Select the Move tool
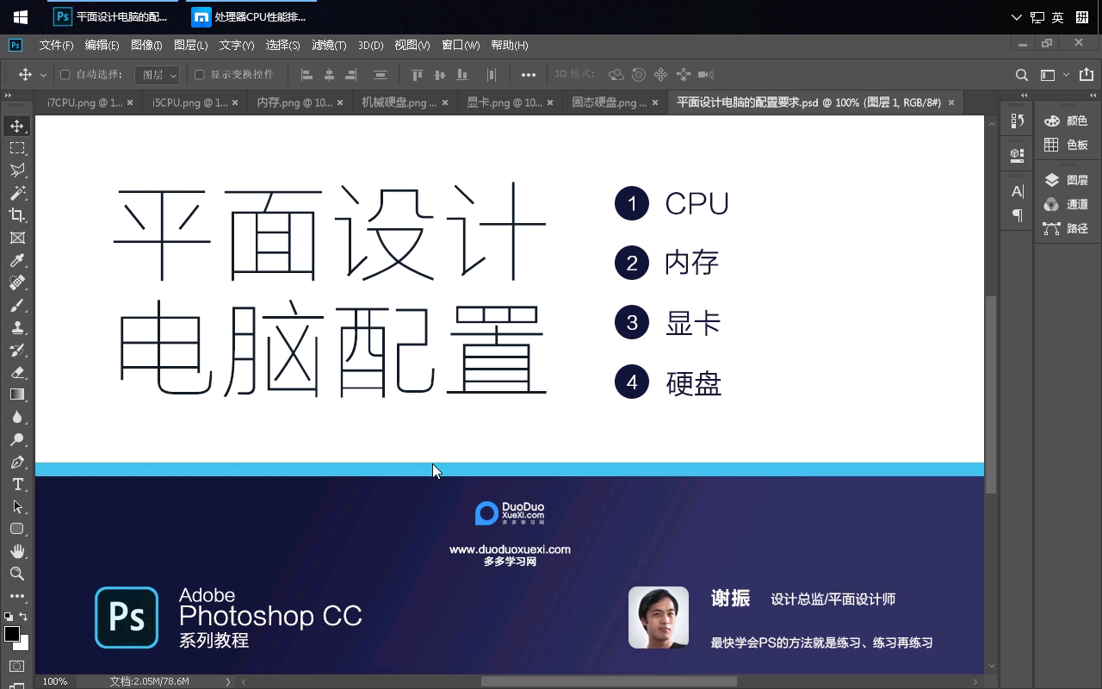The height and width of the screenshot is (689, 1102). (17, 125)
